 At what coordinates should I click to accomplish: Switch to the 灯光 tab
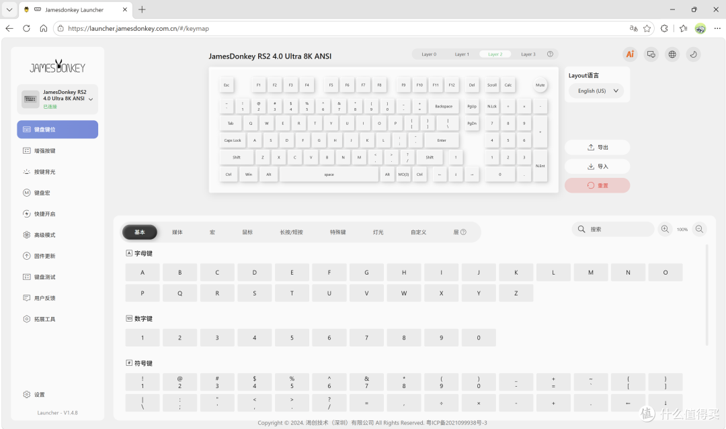pos(378,232)
